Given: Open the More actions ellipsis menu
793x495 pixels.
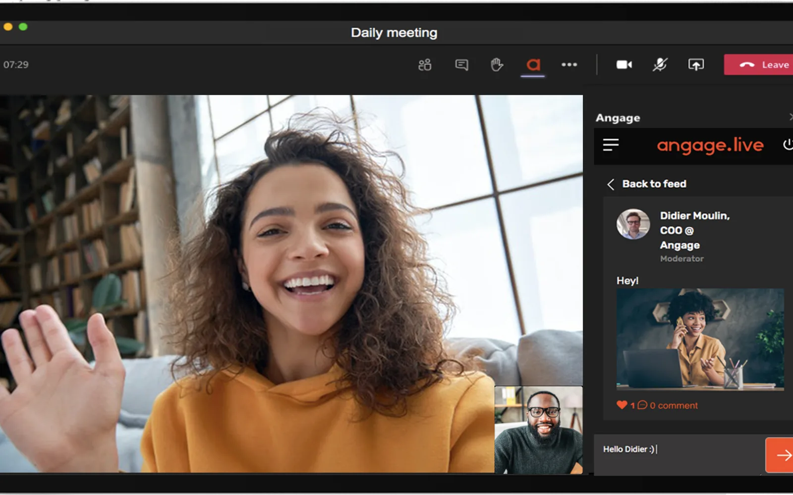Looking at the screenshot, I should click(569, 65).
